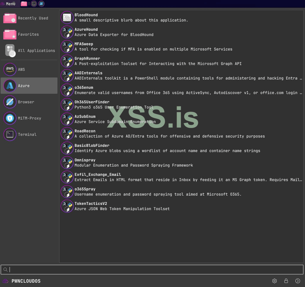Click the pink folder icon in top panel
This screenshot has height=287, width=305.
tap(24, 4)
